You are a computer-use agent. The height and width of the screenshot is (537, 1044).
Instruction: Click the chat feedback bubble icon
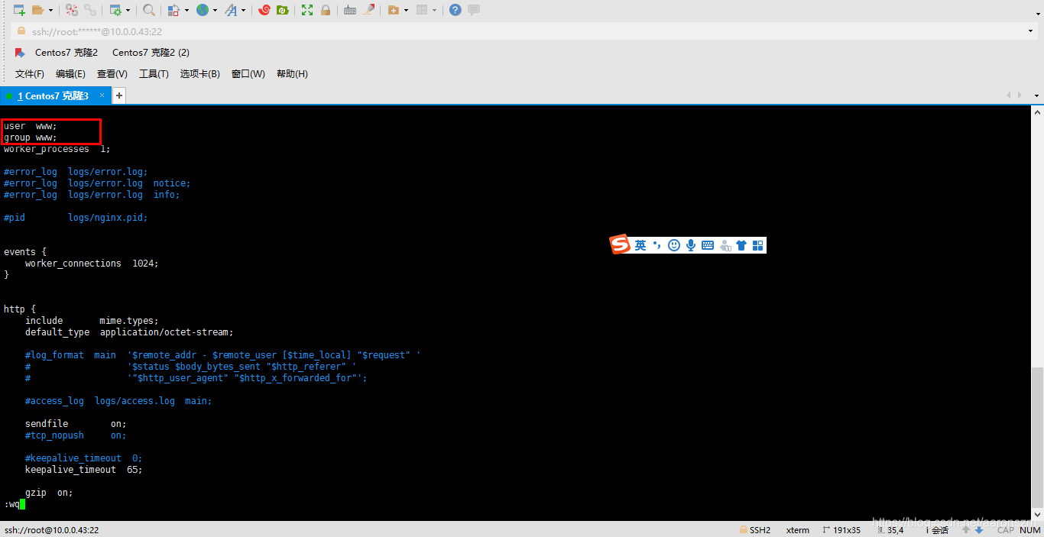click(474, 10)
